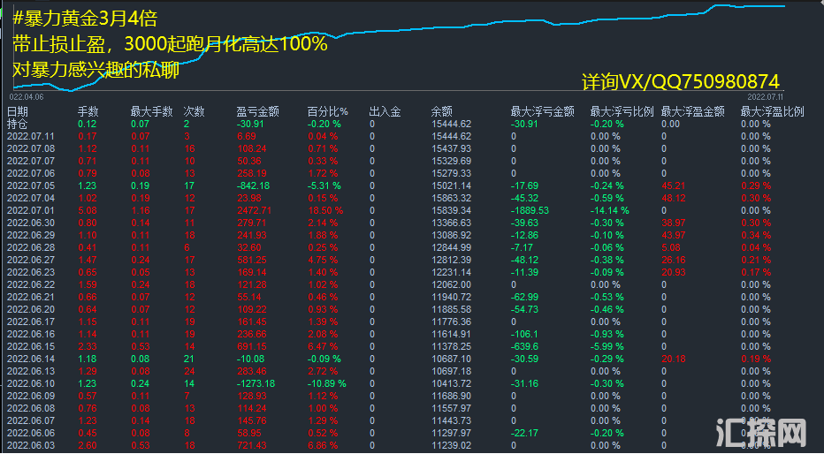Select the 2022.07.05 date row
The height and width of the screenshot is (454, 824).
pyautogui.click(x=31, y=186)
